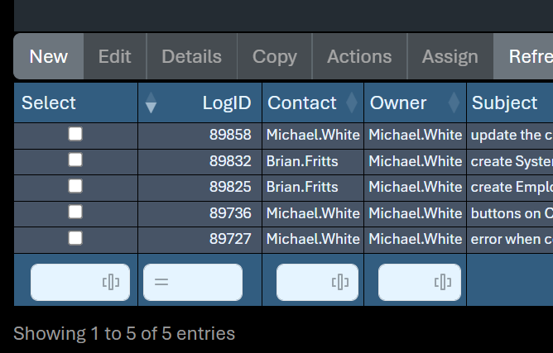Open the Actions menu
The height and width of the screenshot is (353, 553).
pos(359,56)
